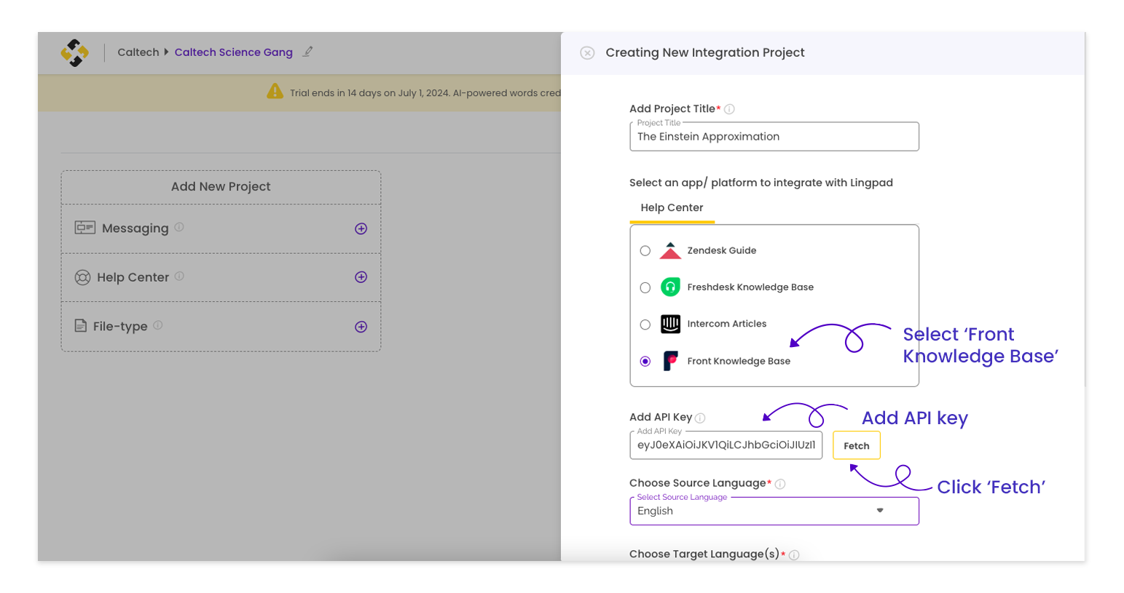Open Messaging info tooltip icon

179,227
